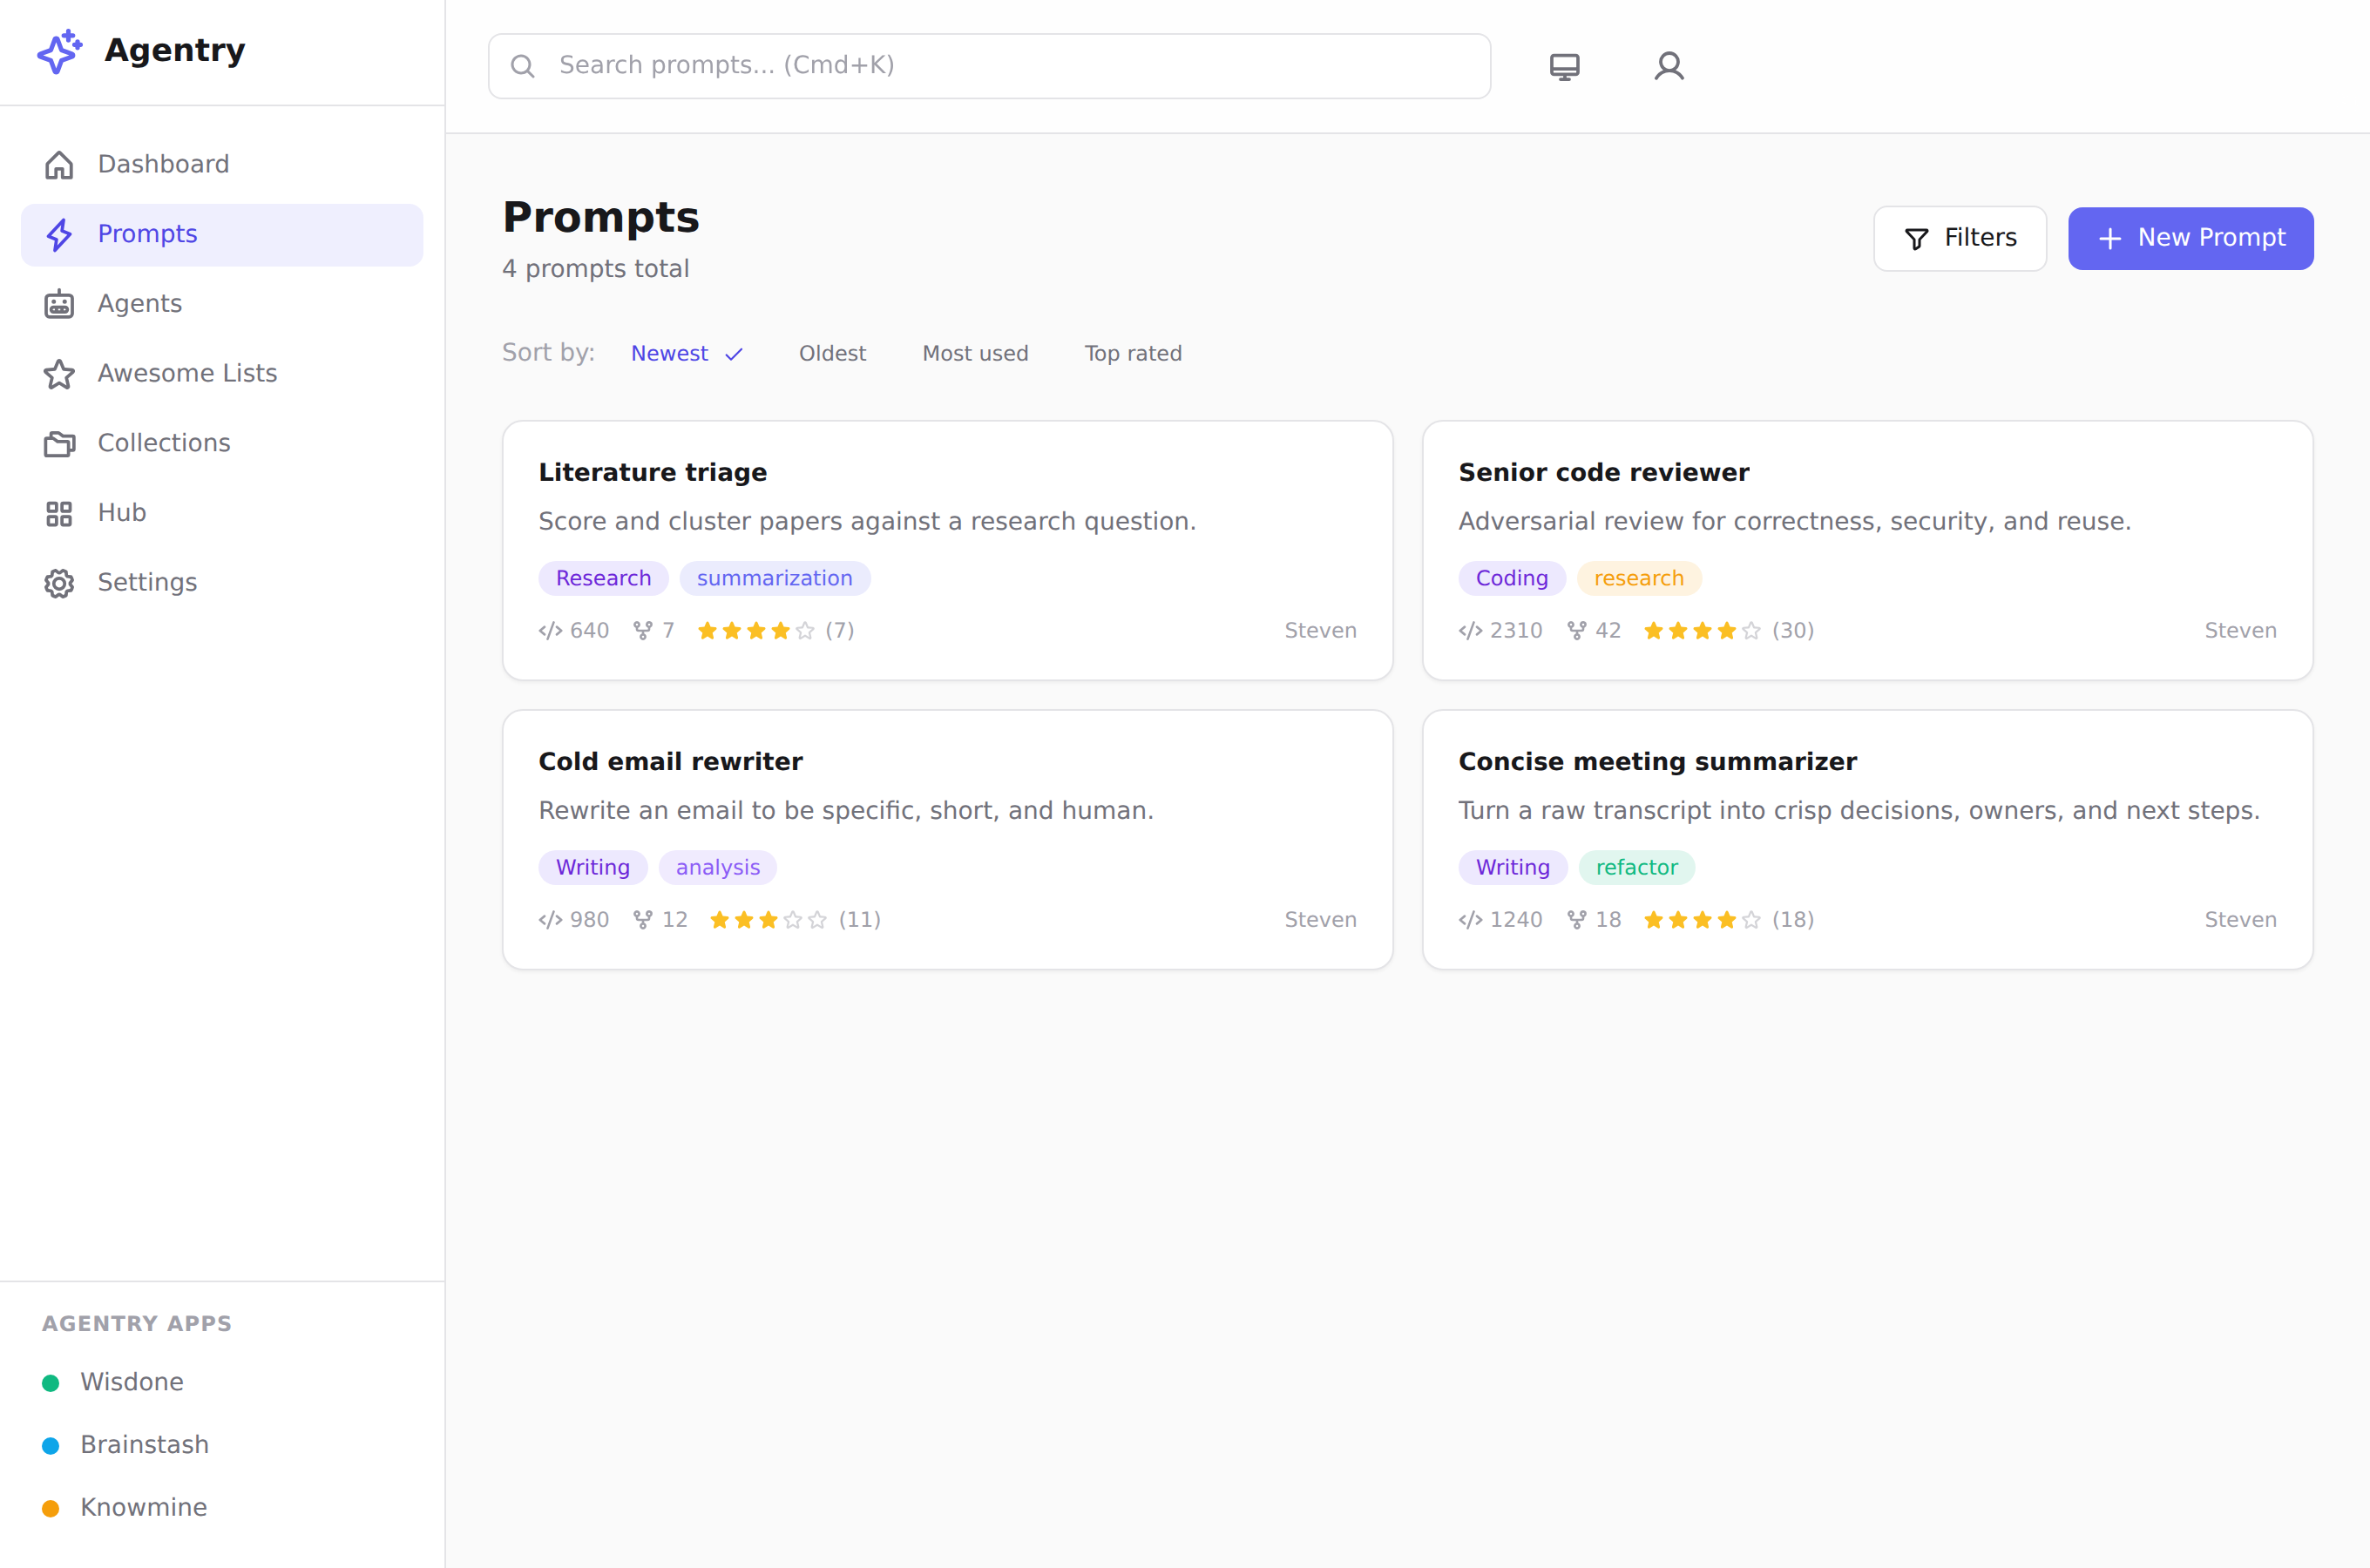Click the Dashboard home icon

[x=59, y=164]
